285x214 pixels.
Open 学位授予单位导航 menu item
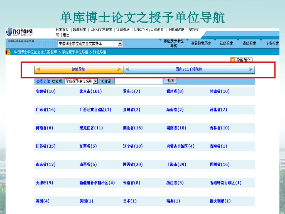pyautogui.click(x=174, y=43)
